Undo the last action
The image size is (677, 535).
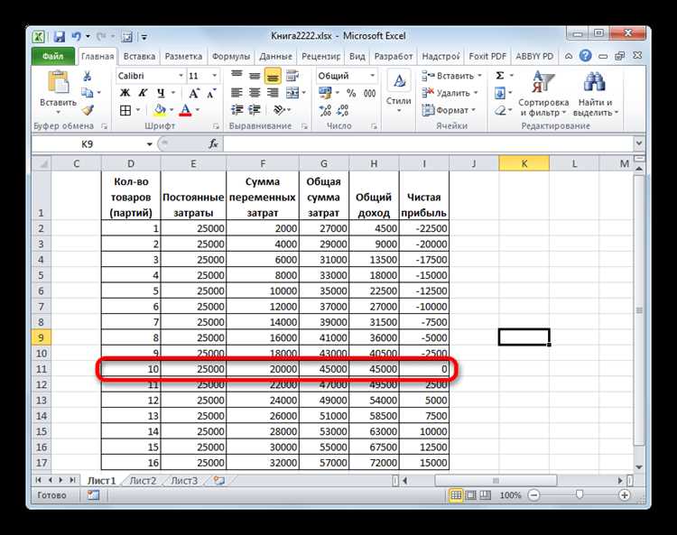pyautogui.click(x=77, y=36)
